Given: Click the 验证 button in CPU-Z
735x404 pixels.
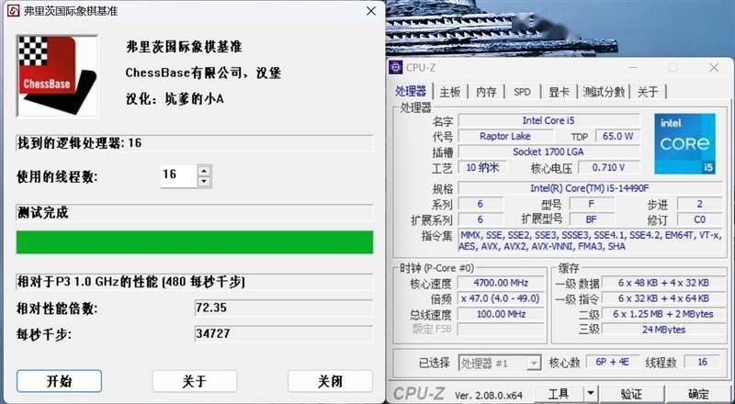Looking at the screenshot, I should [x=631, y=394].
